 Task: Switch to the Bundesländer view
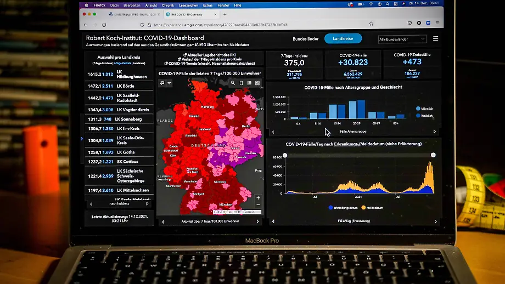coord(306,38)
